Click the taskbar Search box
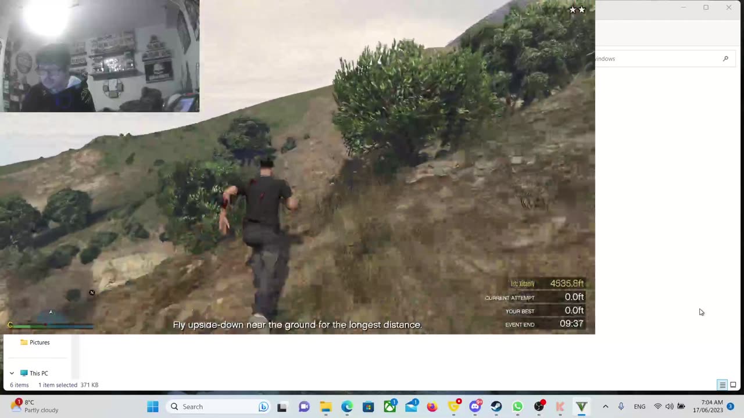This screenshot has width=744, height=418. (219, 406)
